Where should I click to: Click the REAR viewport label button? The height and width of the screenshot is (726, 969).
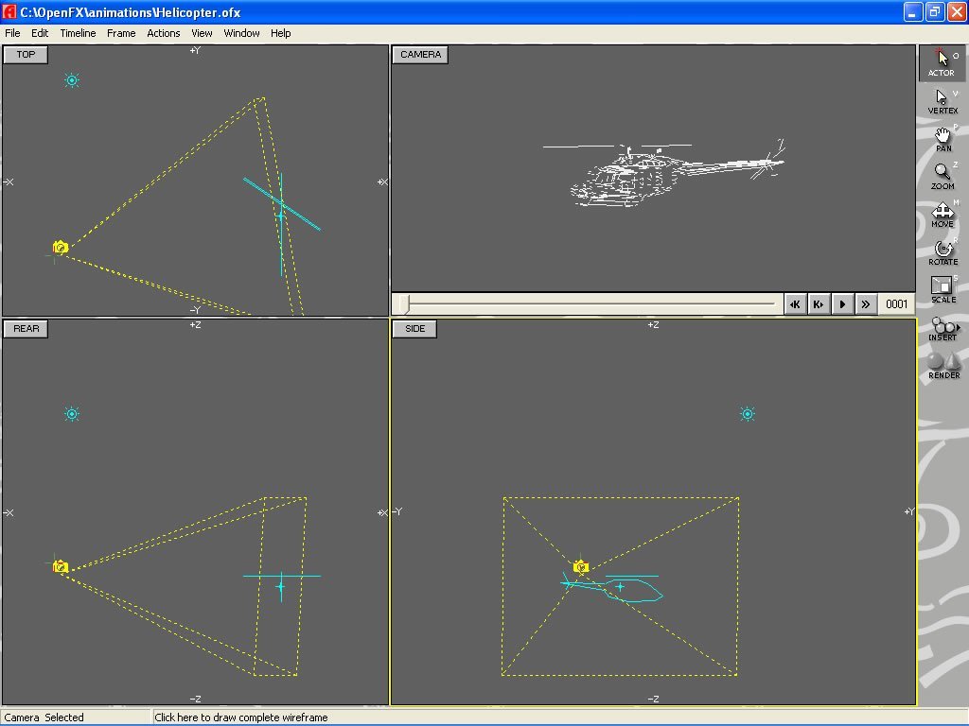click(26, 328)
